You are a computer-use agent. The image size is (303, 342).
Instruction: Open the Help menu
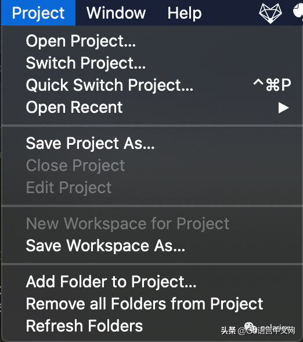185,13
